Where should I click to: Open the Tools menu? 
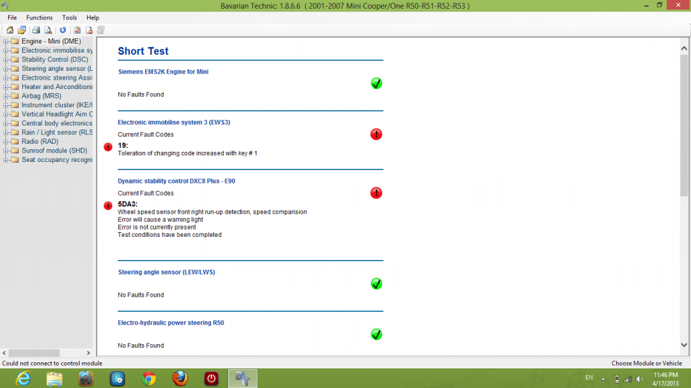tap(70, 18)
